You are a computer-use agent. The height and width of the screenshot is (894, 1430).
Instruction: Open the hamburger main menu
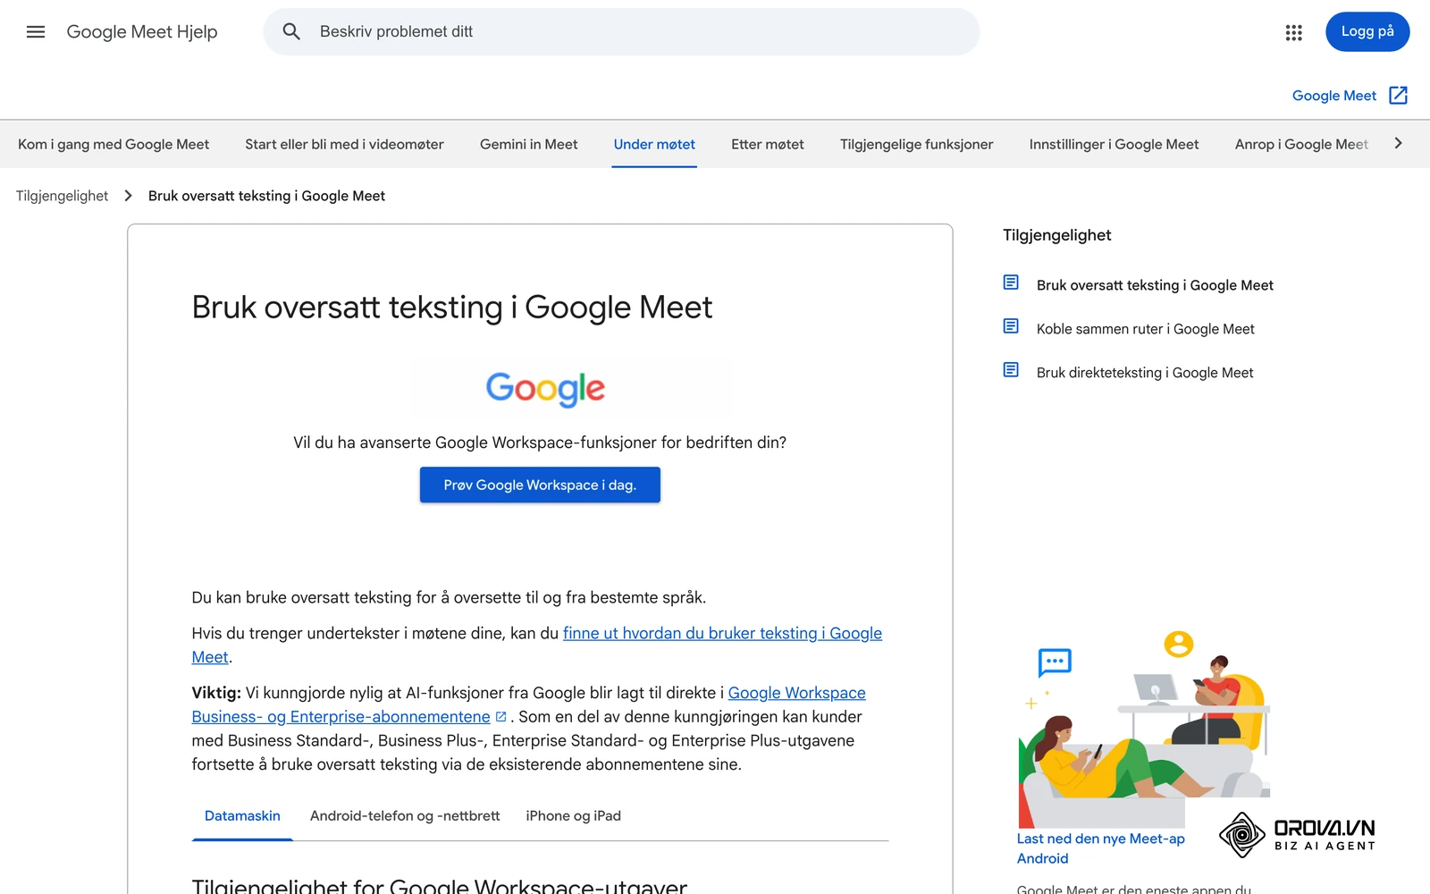36,32
